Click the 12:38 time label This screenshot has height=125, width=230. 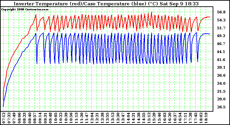pos(102,118)
